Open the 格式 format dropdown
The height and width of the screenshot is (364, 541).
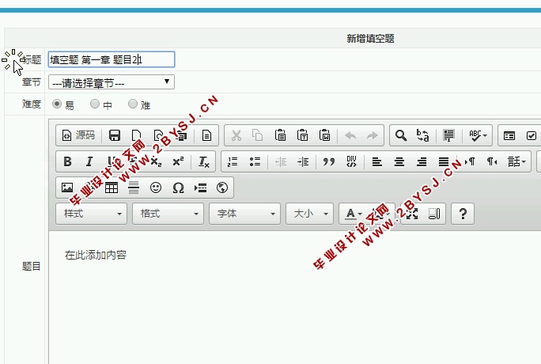(x=168, y=214)
